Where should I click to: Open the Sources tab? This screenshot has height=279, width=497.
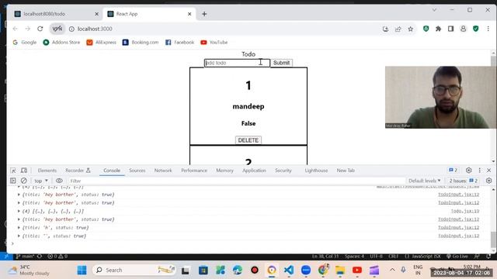pyautogui.click(x=137, y=170)
